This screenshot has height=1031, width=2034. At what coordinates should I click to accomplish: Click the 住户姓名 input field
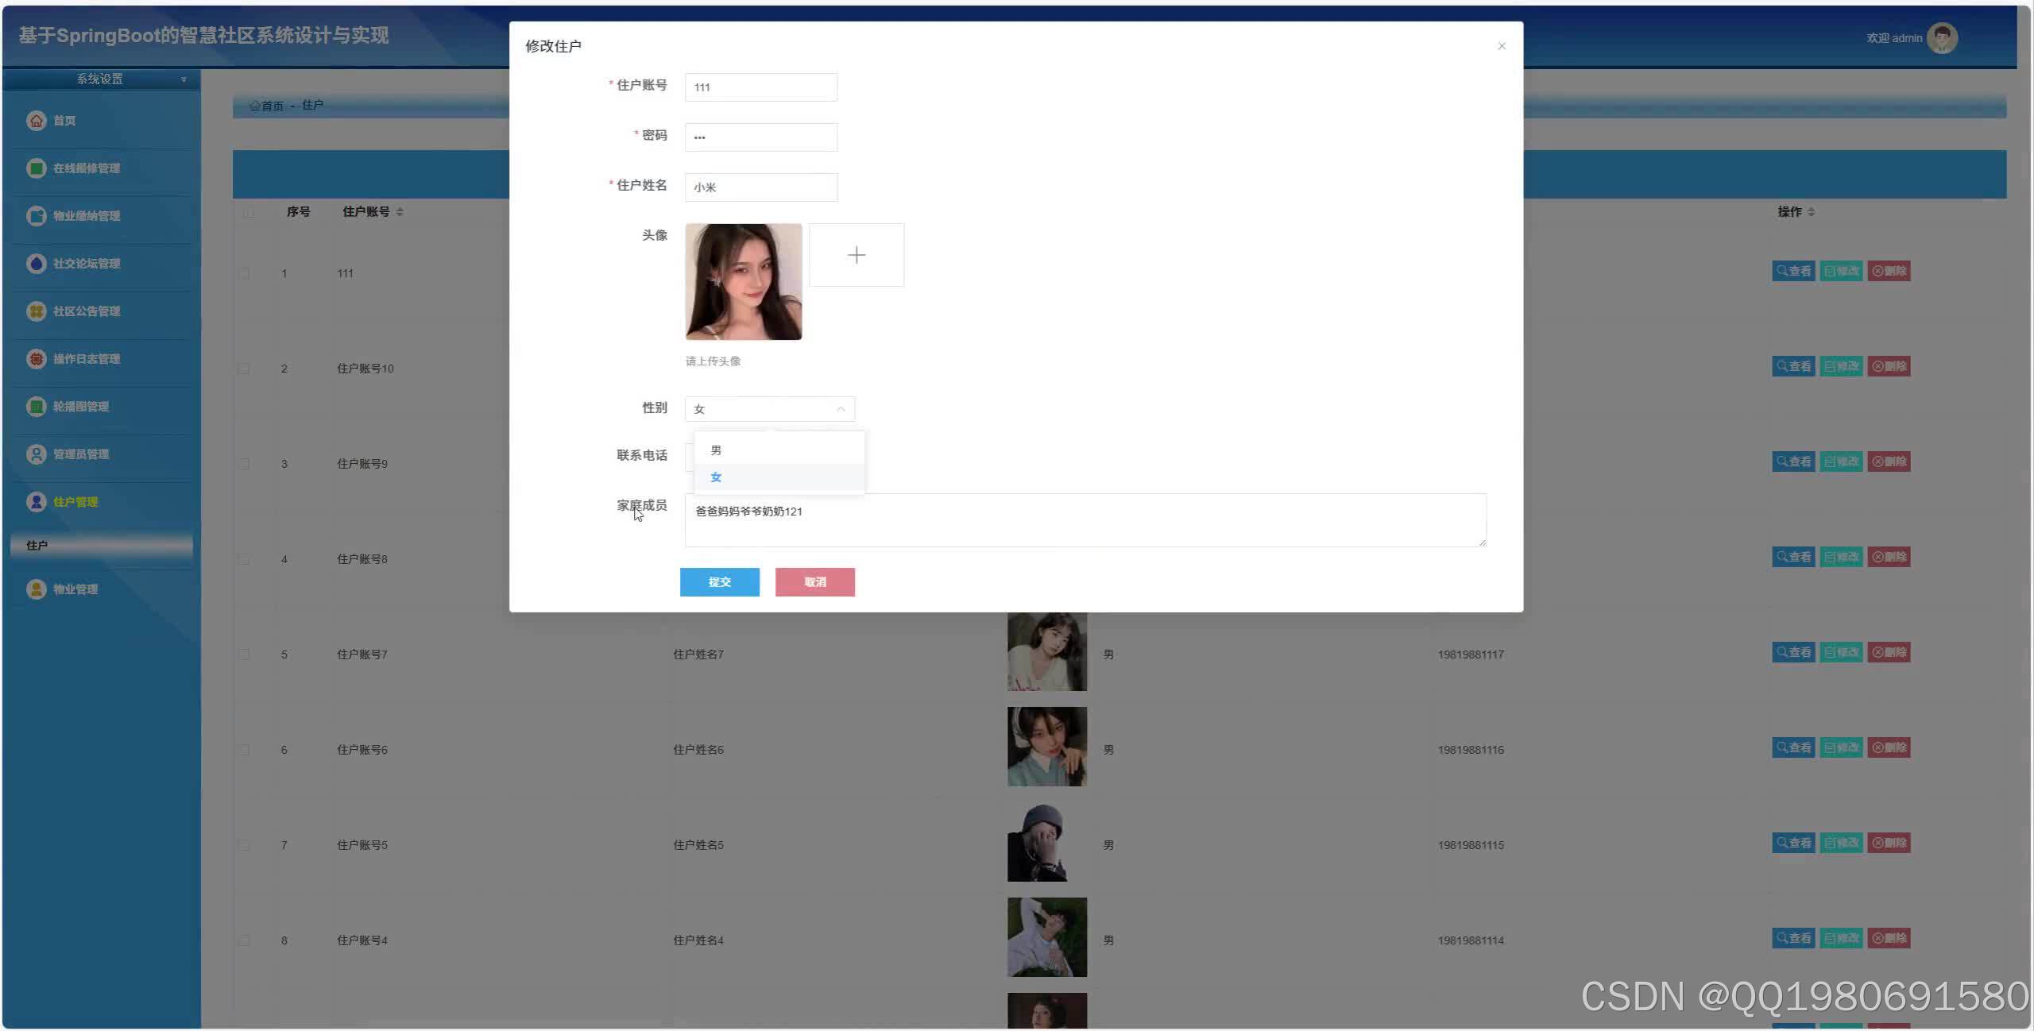coord(760,187)
